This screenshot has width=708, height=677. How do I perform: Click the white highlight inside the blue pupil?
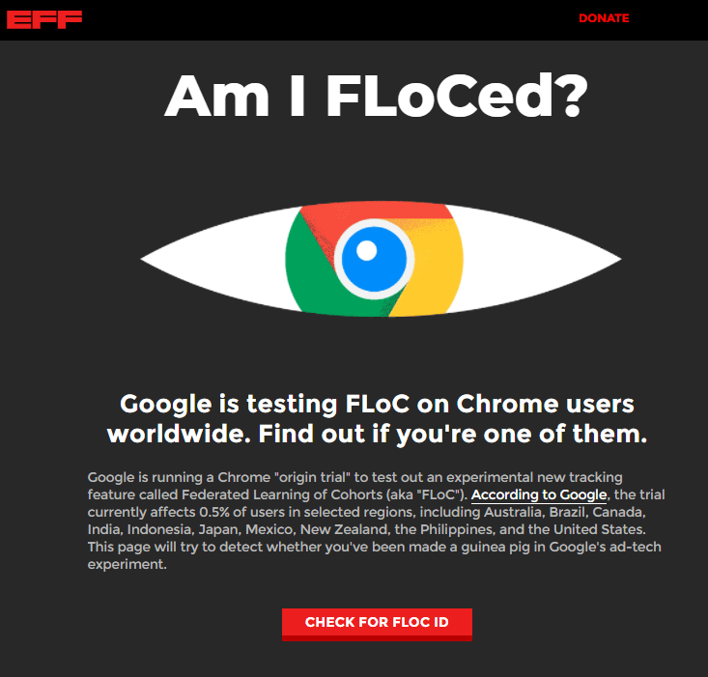(x=367, y=251)
